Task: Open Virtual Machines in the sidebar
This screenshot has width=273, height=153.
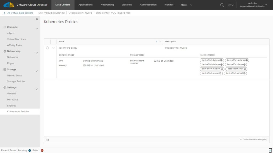Action: [16, 39]
